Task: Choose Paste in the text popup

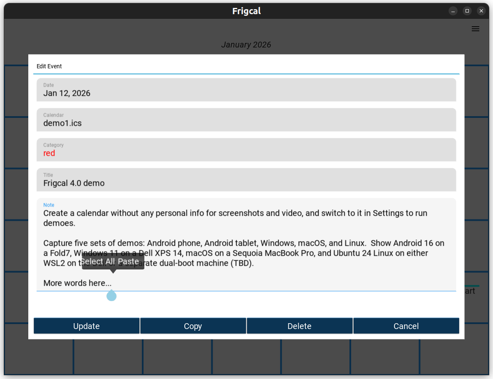Action: click(129, 261)
